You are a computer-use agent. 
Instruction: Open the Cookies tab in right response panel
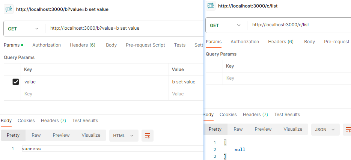coord(228,115)
